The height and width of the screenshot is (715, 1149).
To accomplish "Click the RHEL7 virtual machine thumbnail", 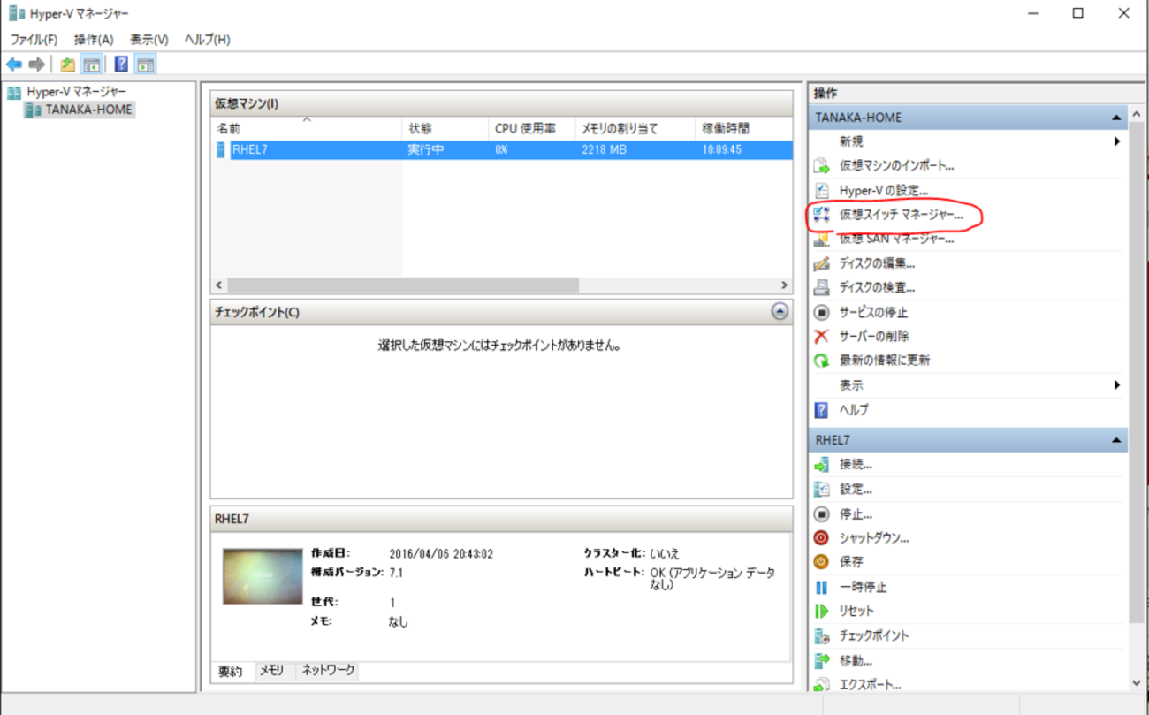I will (x=263, y=576).
